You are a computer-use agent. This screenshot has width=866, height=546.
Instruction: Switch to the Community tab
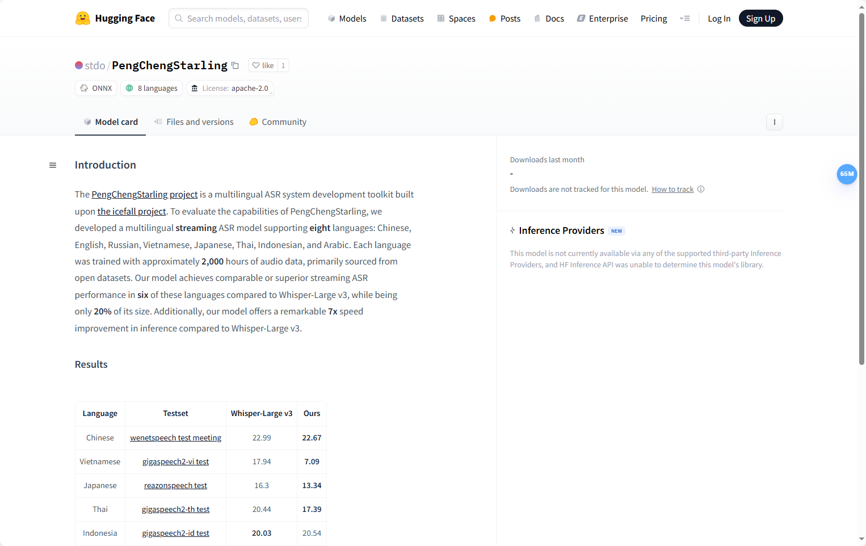(278, 122)
